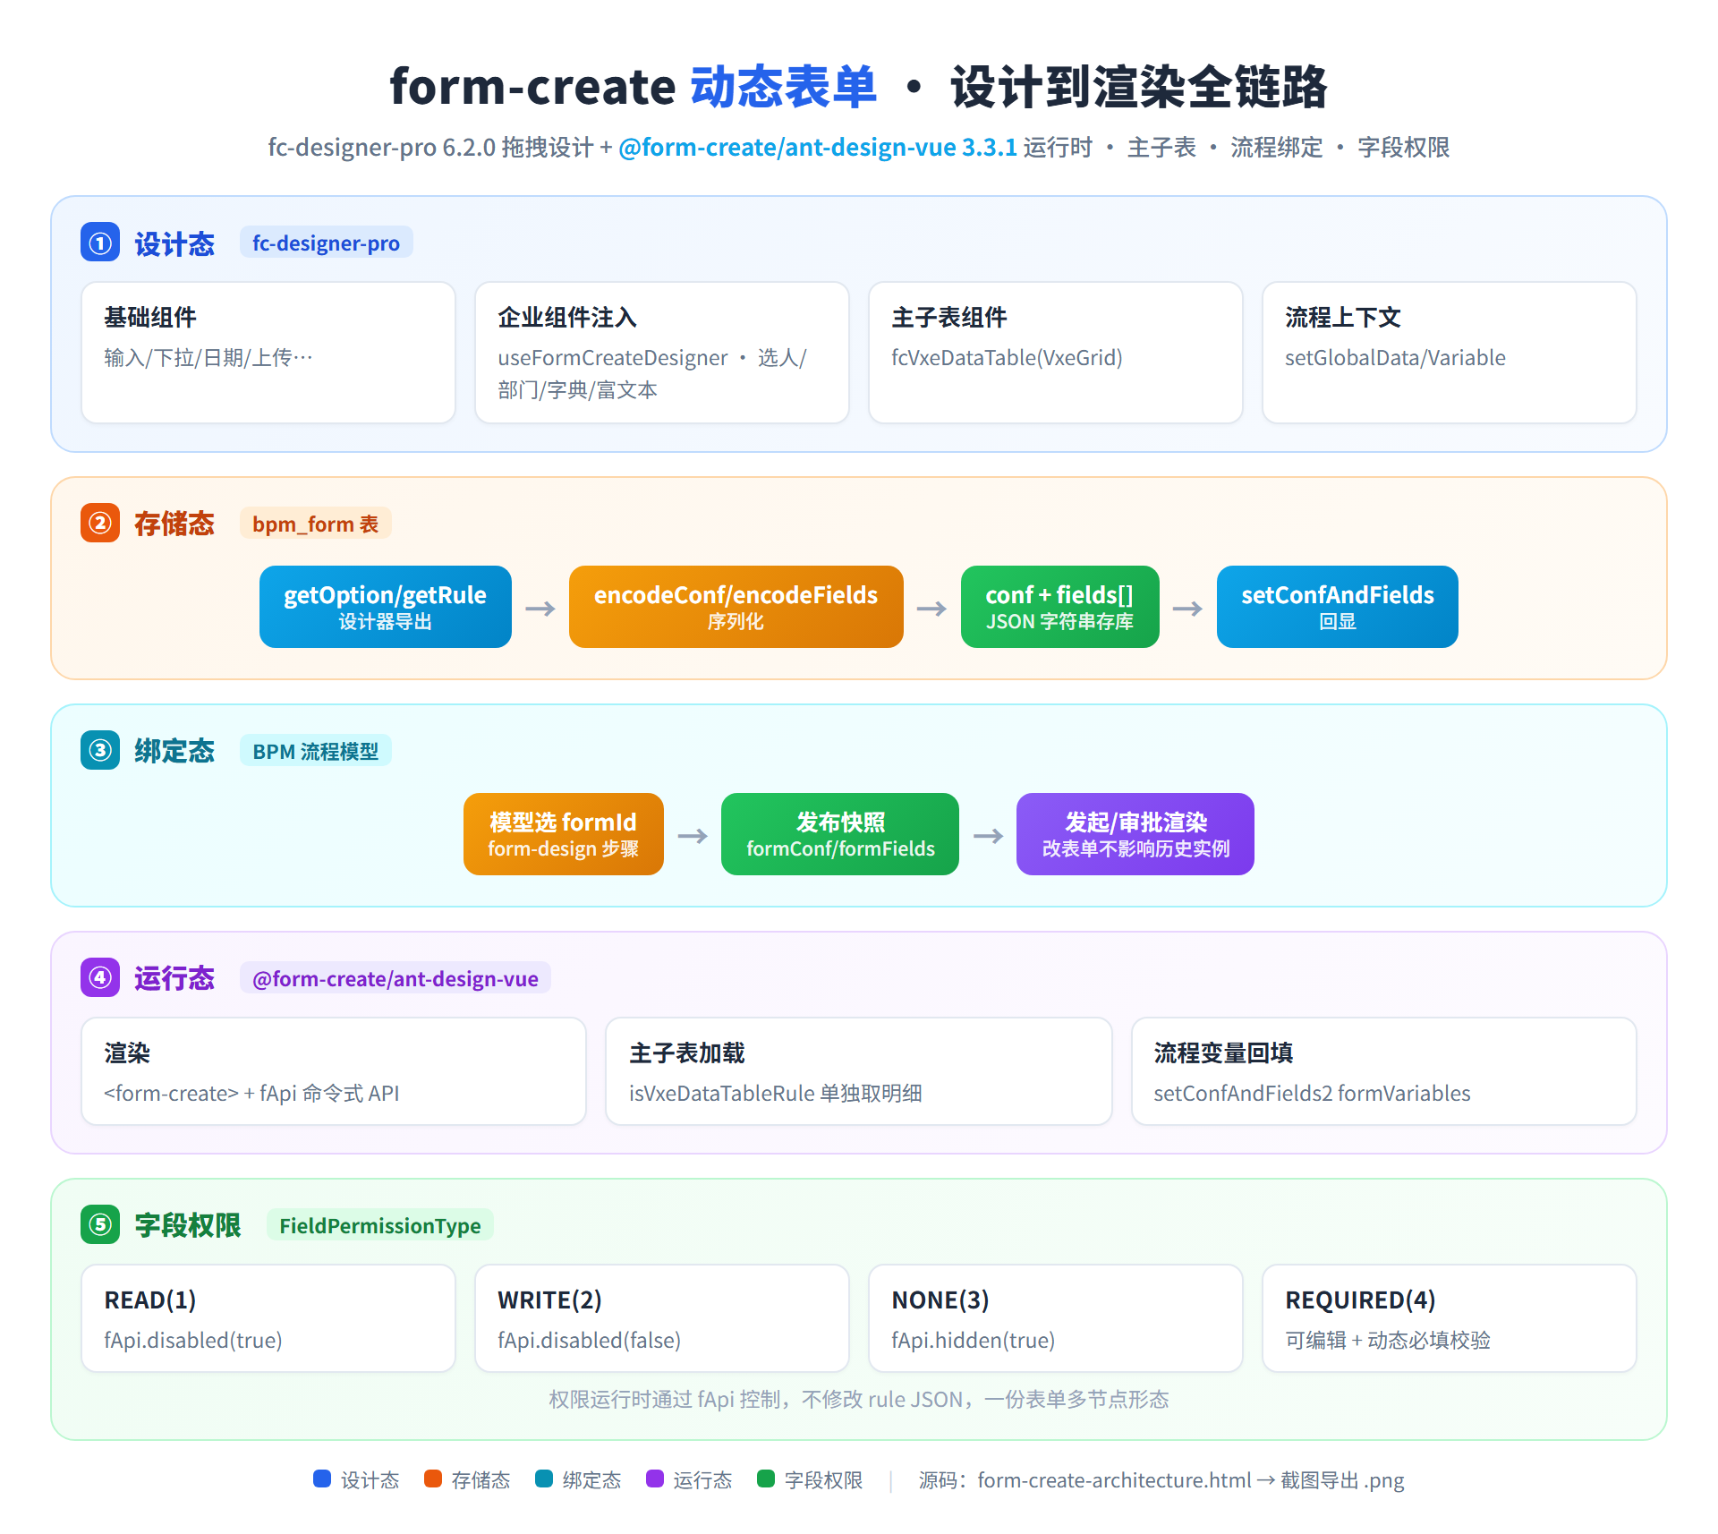Image resolution: width=1718 pixels, height=1534 pixels.
Task: Select the NONE(3) permission card
Action: click(x=1056, y=1318)
